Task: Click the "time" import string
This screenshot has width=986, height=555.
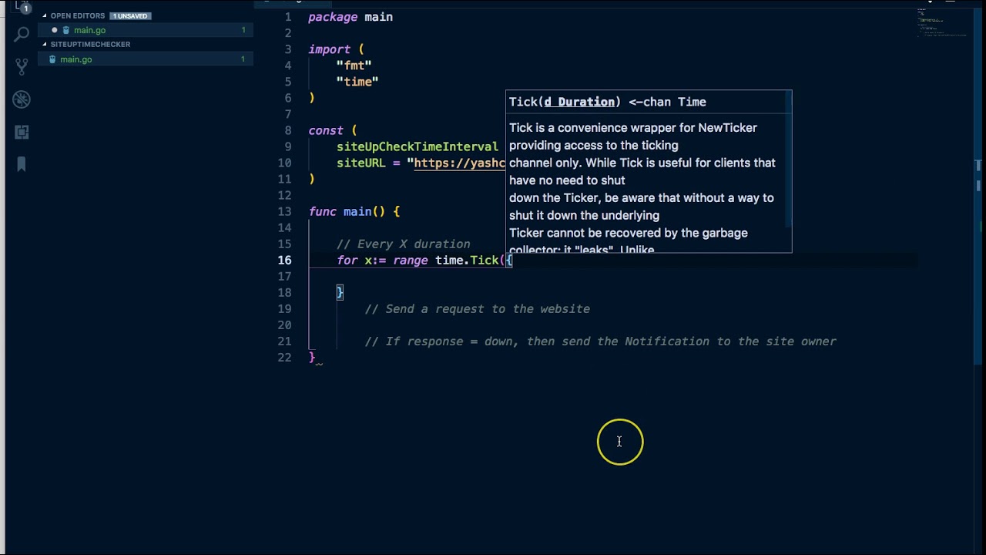Action: click(357, 82)
